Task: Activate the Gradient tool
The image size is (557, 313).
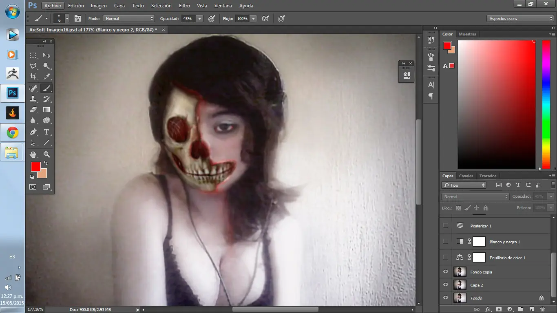Action: [47, 110]
